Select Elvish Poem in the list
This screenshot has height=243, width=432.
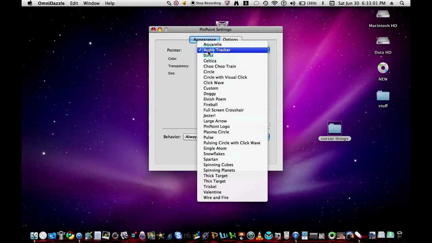point(232,99)
